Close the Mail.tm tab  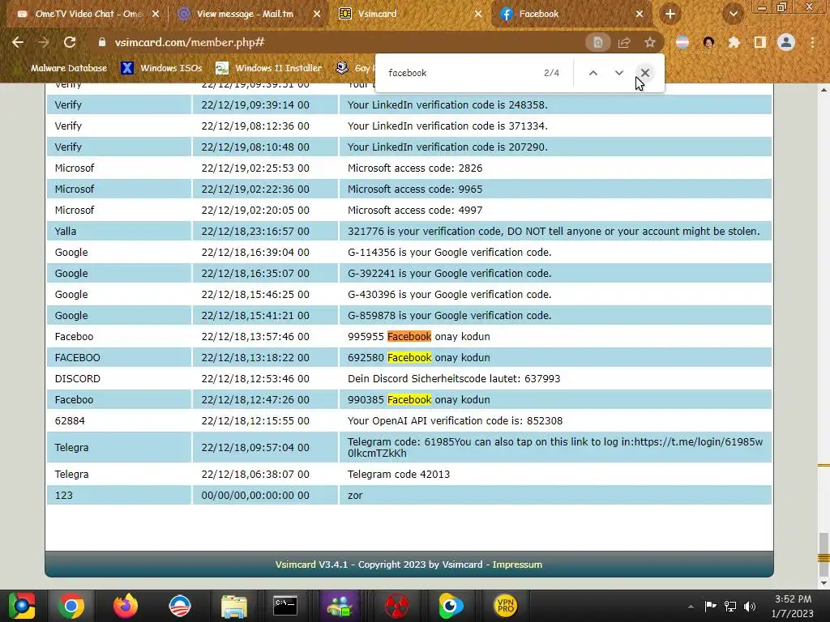pos(317,14)
